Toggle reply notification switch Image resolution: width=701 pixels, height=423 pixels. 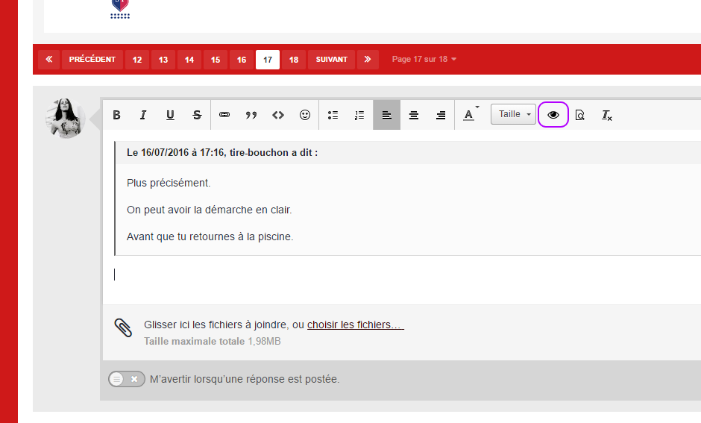127,379
